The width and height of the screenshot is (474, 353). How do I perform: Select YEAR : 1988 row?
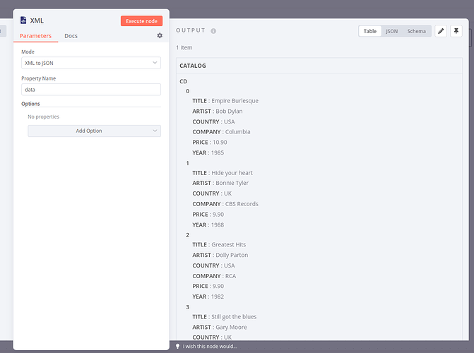point(208,225)
